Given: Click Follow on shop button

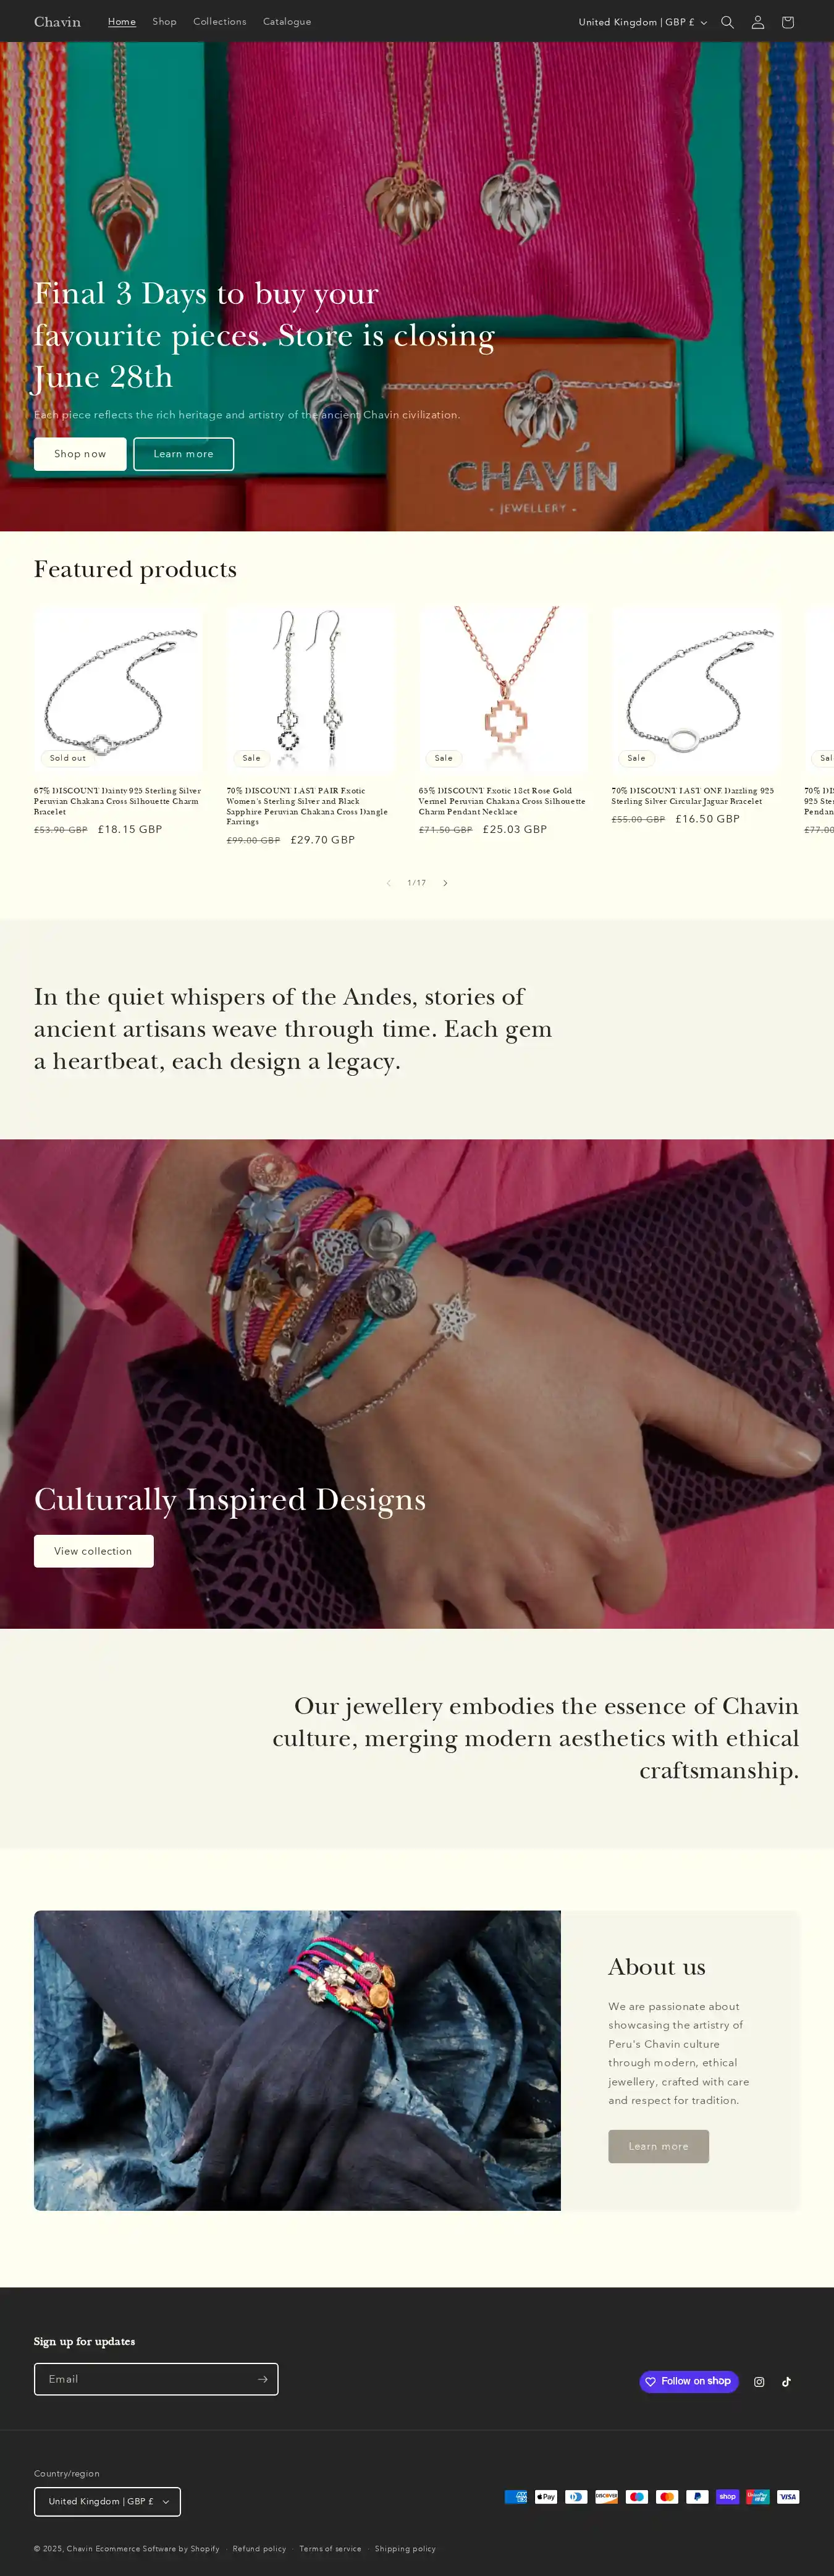Looking at the screenshot, I should 689,2381.
